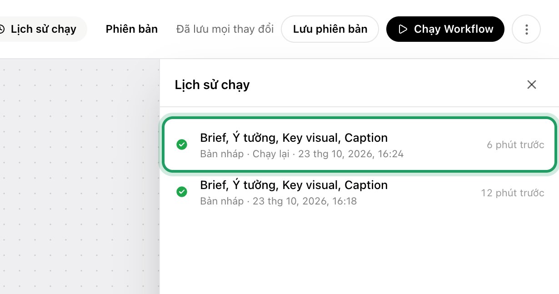Select the run from 12 phút trước

coord(359,193)
